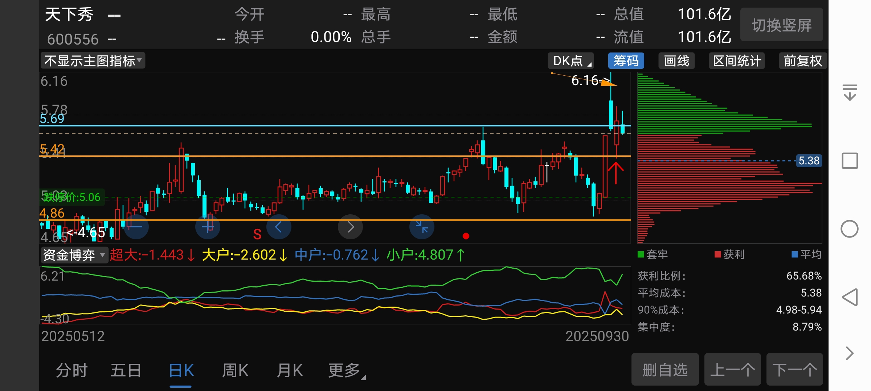This screenshot has width=871, height=391.
Task: Expand the 资金博弈 sub-indicator dropdown
Action: [x=74, y=255]
